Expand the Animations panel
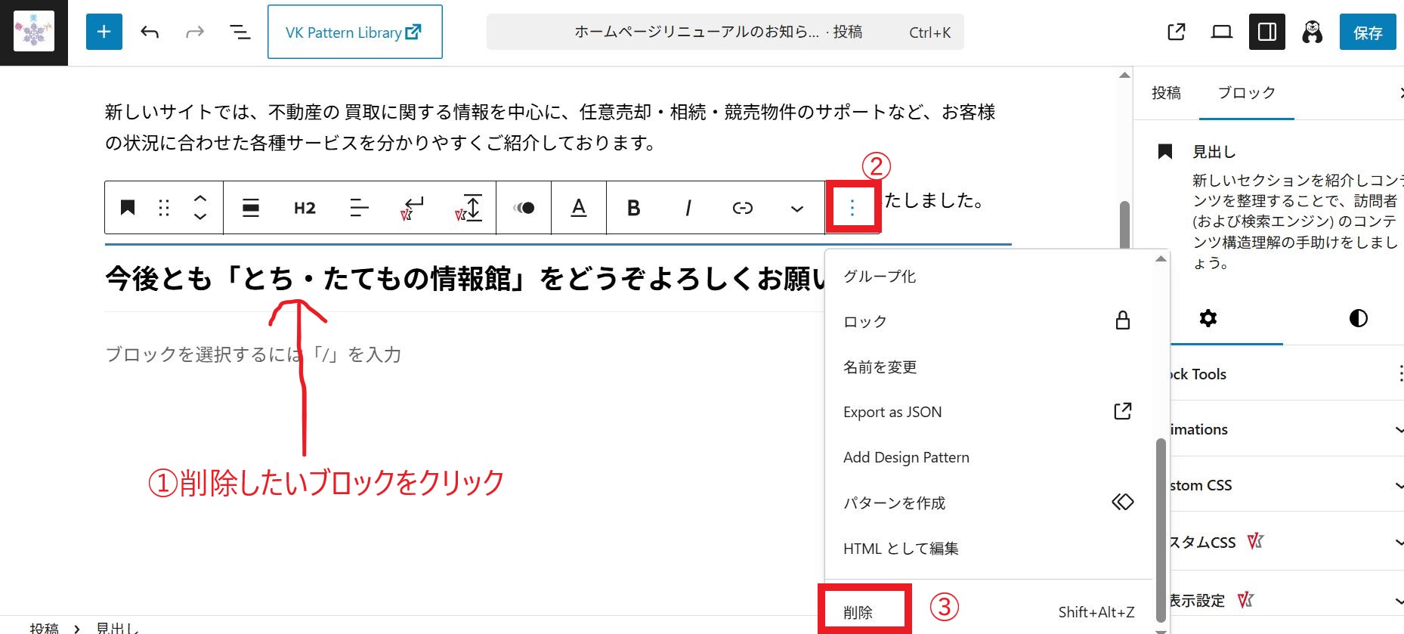Image resolution: width=1404 pixels, height=634 pixels. pyautogui.click(x=1285, y=429)
